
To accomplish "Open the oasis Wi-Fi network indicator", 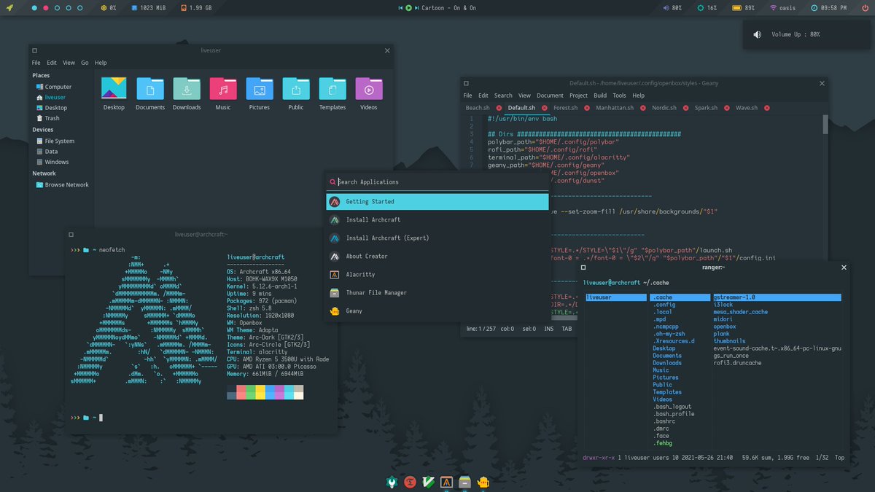I will click(783, 7).
